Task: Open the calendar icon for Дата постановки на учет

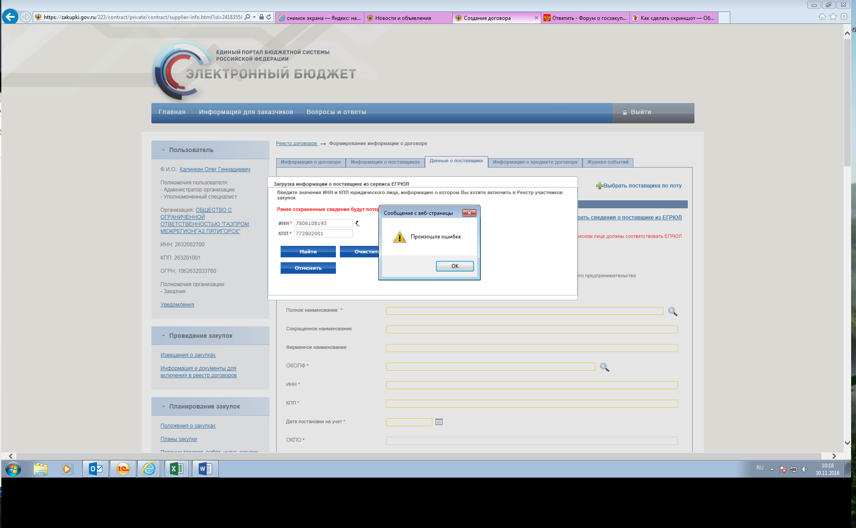Action: 439,422
